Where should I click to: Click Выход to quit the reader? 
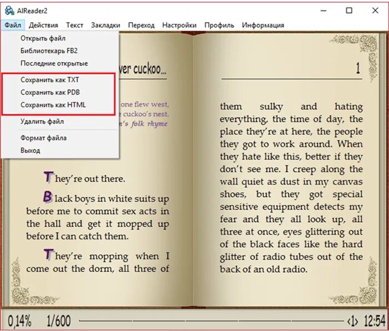[x=60, y=151]
